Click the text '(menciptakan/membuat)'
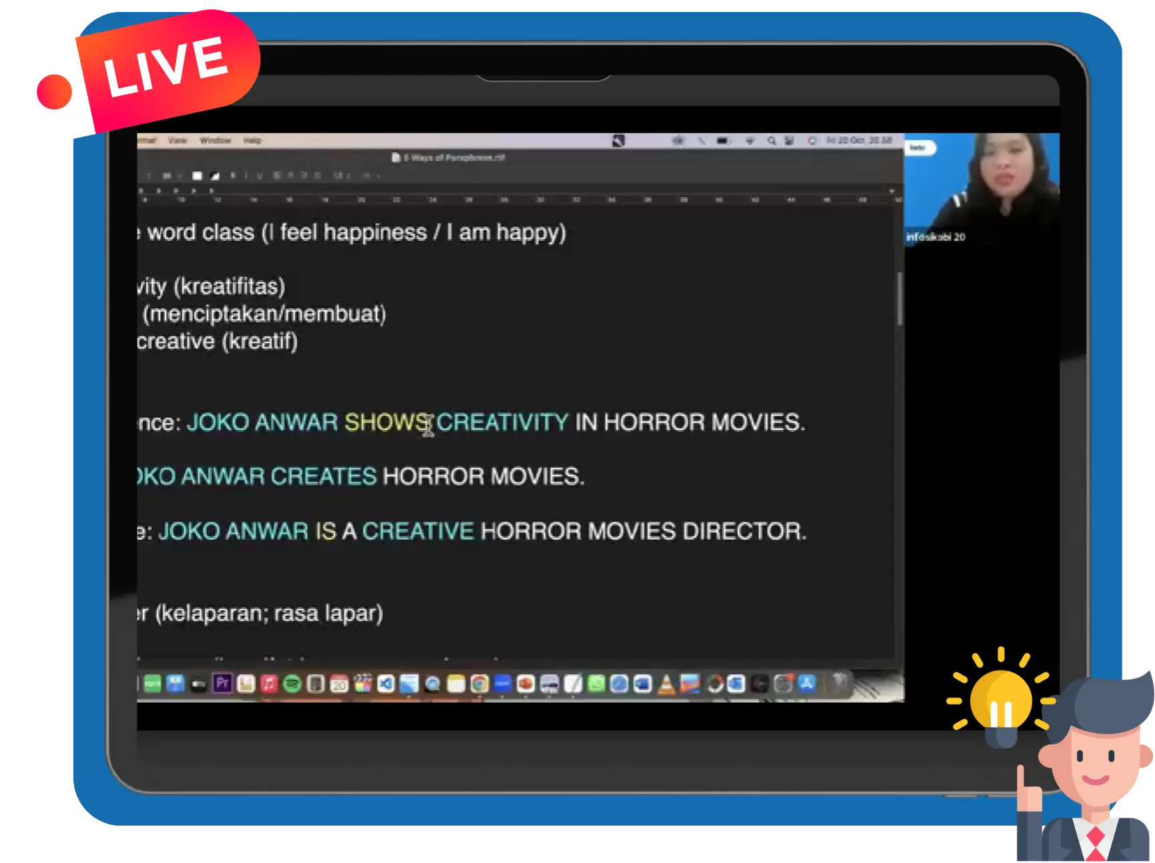Image resolution: width=1155 pixels, height=863 pixels. [x=264, y=314]
